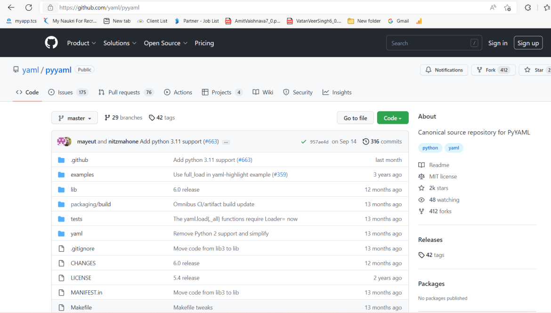Open the Pull requests tab
Image resolution: width=551 pixels, height=313 pixels.
point(126,92)
